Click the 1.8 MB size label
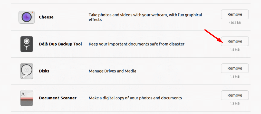 tap(235, 50)
